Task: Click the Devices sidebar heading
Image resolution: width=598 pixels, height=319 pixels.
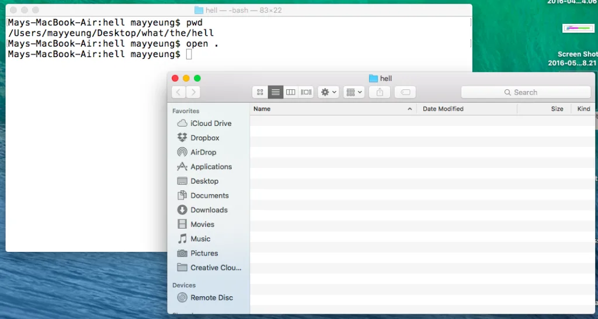Action: coord(184,285)
